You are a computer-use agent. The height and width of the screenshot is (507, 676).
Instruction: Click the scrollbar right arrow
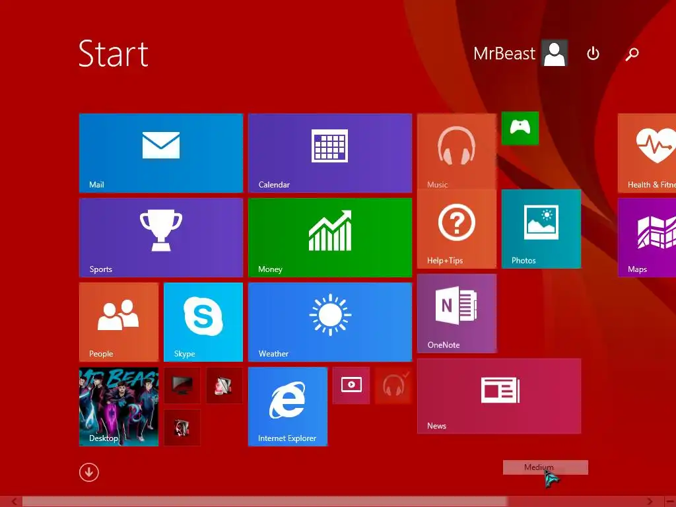650,502
